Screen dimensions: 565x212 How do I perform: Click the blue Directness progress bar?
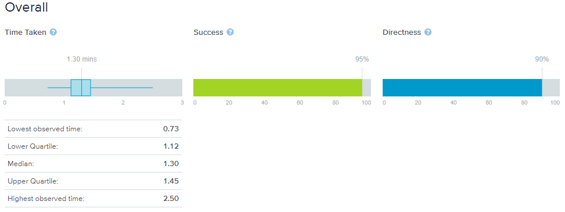click(x=462, y=88)
